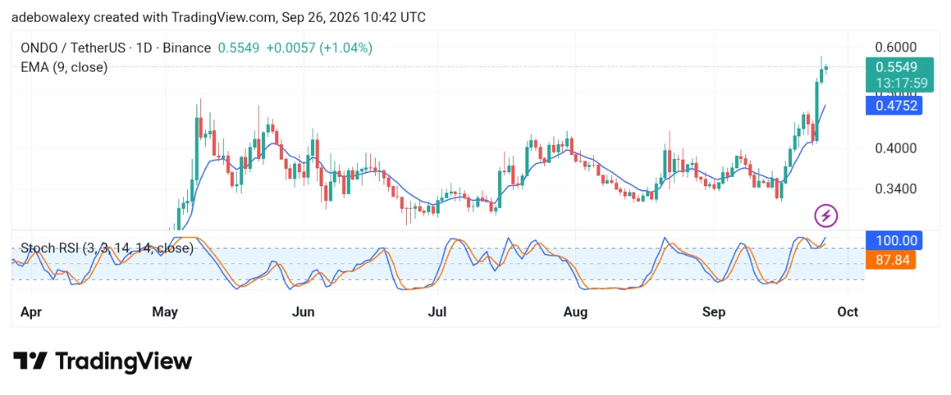Click the Jul label on time axis
This screenshot has height=395, width=951.
click(x=437, y=312)
